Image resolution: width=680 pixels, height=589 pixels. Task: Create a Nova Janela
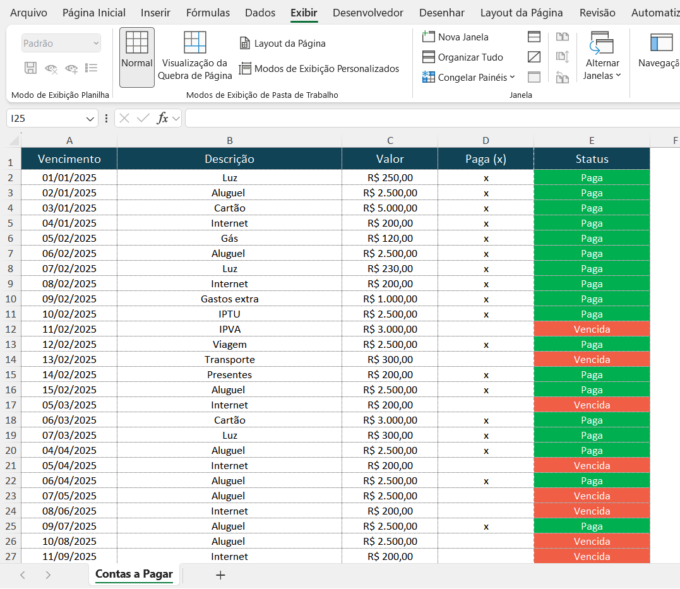point(462,37)
